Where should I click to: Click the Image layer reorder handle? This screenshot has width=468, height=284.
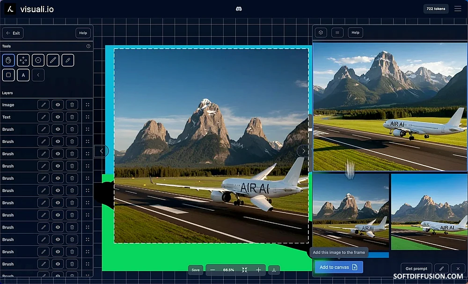coord(88,105)
